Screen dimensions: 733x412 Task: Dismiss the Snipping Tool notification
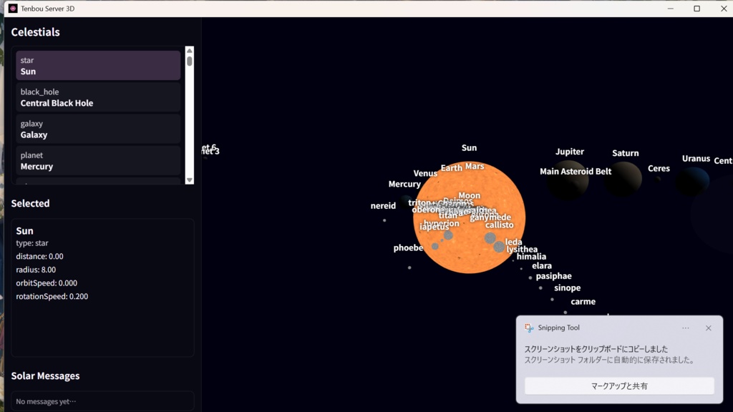pyautogui.click(x=708, y=328)
